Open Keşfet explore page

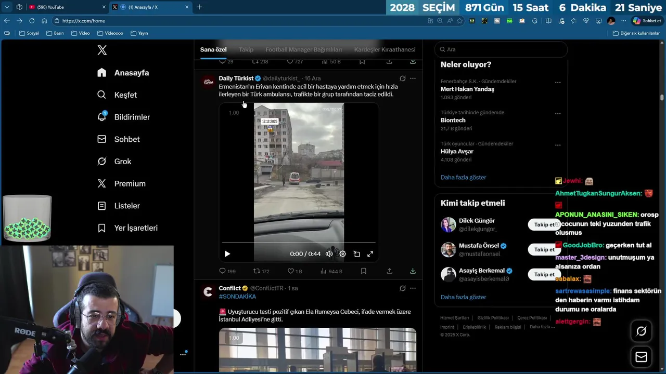[x=117, y=95]
